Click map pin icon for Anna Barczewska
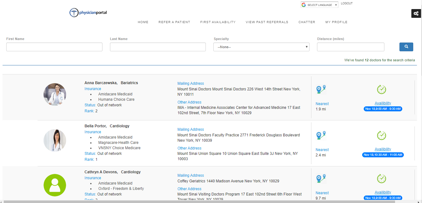Screen dimensions: 422x203 coord(321,89)
